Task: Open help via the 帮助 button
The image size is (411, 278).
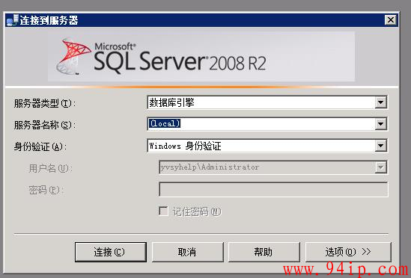Action: click(264, 252)
